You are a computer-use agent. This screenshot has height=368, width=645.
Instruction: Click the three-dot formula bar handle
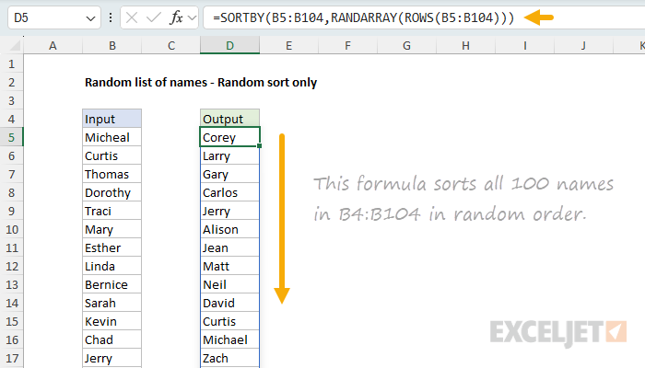click(x=111, y=17)
